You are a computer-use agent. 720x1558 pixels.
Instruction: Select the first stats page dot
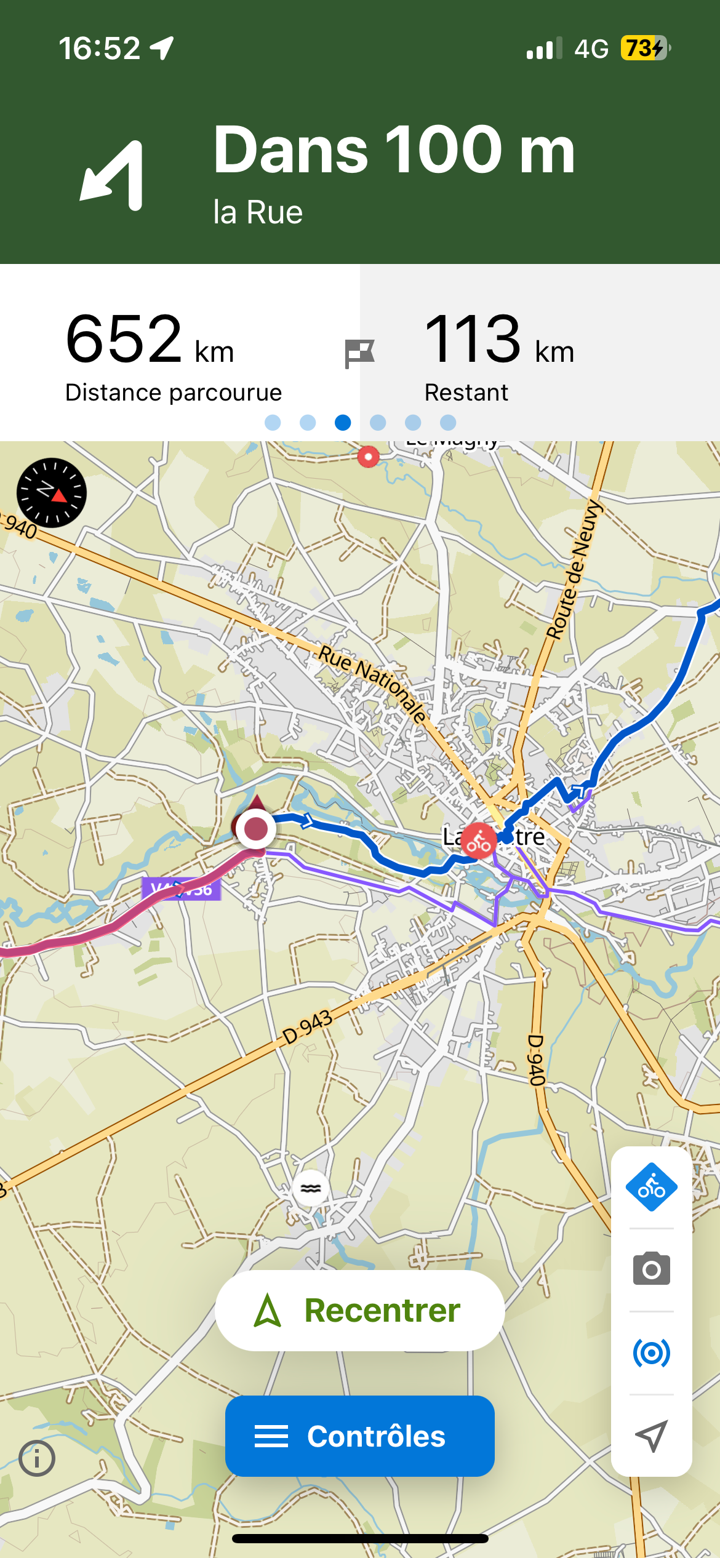pos(273,422)
